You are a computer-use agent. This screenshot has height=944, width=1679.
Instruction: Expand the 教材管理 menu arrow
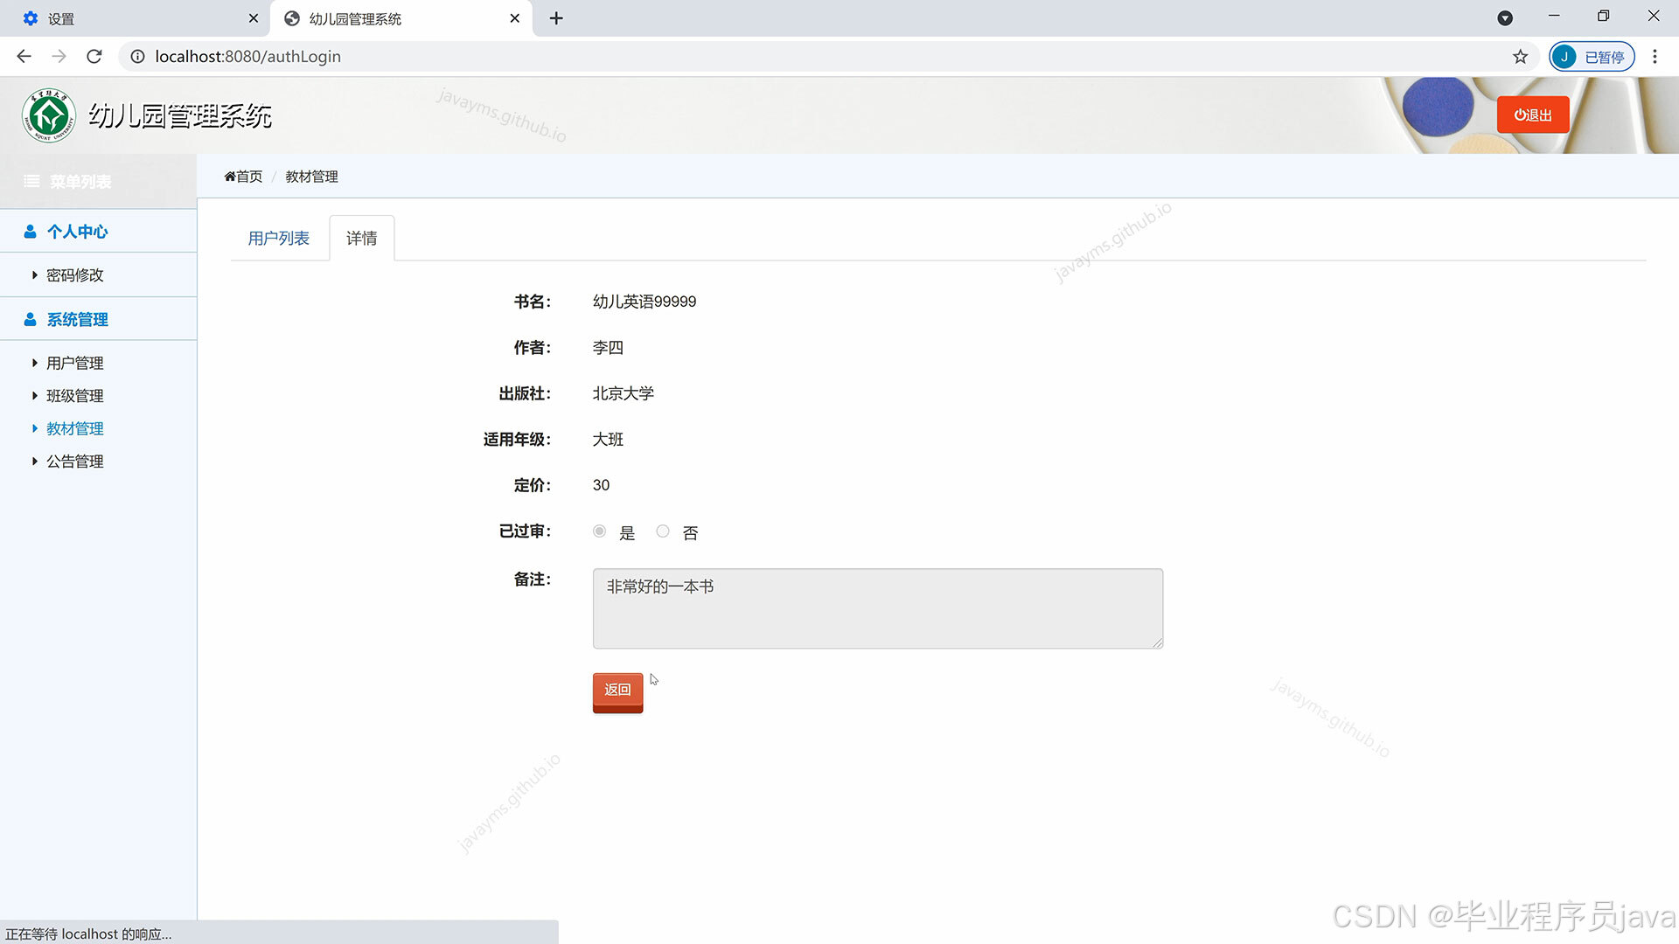34,428
